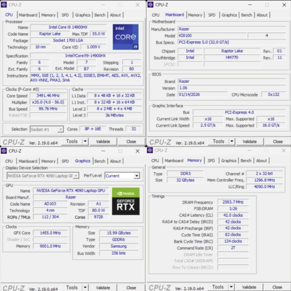The height and width of the screenshot is (291, 291).
Task: Click DRAM Frequency value 2593.7 MHz
Action: 233,202
